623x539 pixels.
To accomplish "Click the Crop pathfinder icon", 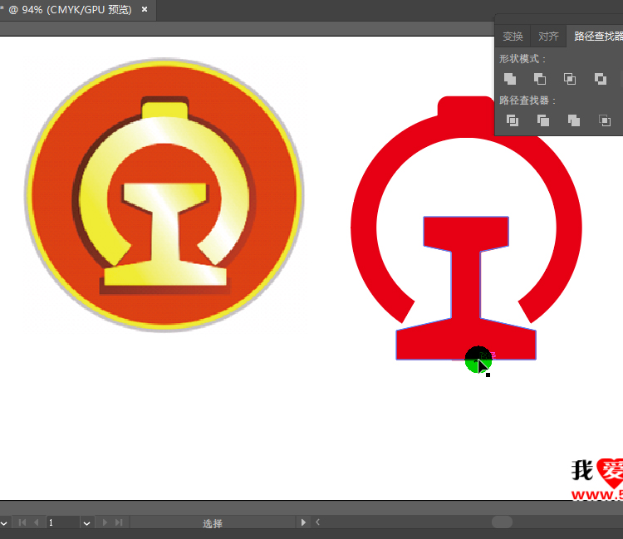I will point(605,120).
